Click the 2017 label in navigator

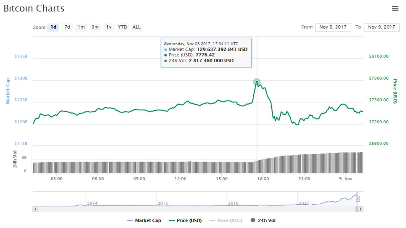304,203
